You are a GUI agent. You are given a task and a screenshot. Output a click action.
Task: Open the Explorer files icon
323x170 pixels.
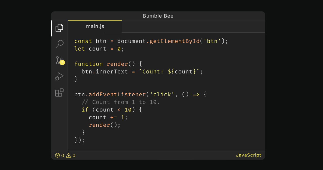coord(59,28)
